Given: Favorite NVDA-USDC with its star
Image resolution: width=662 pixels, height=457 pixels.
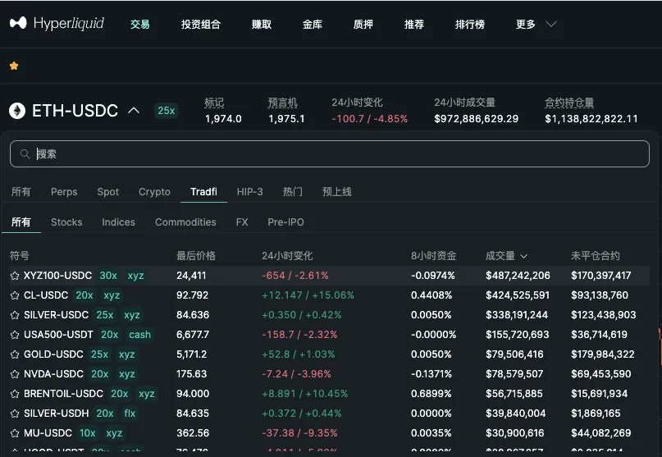Looking at the screenshot, I should (15, 374).
